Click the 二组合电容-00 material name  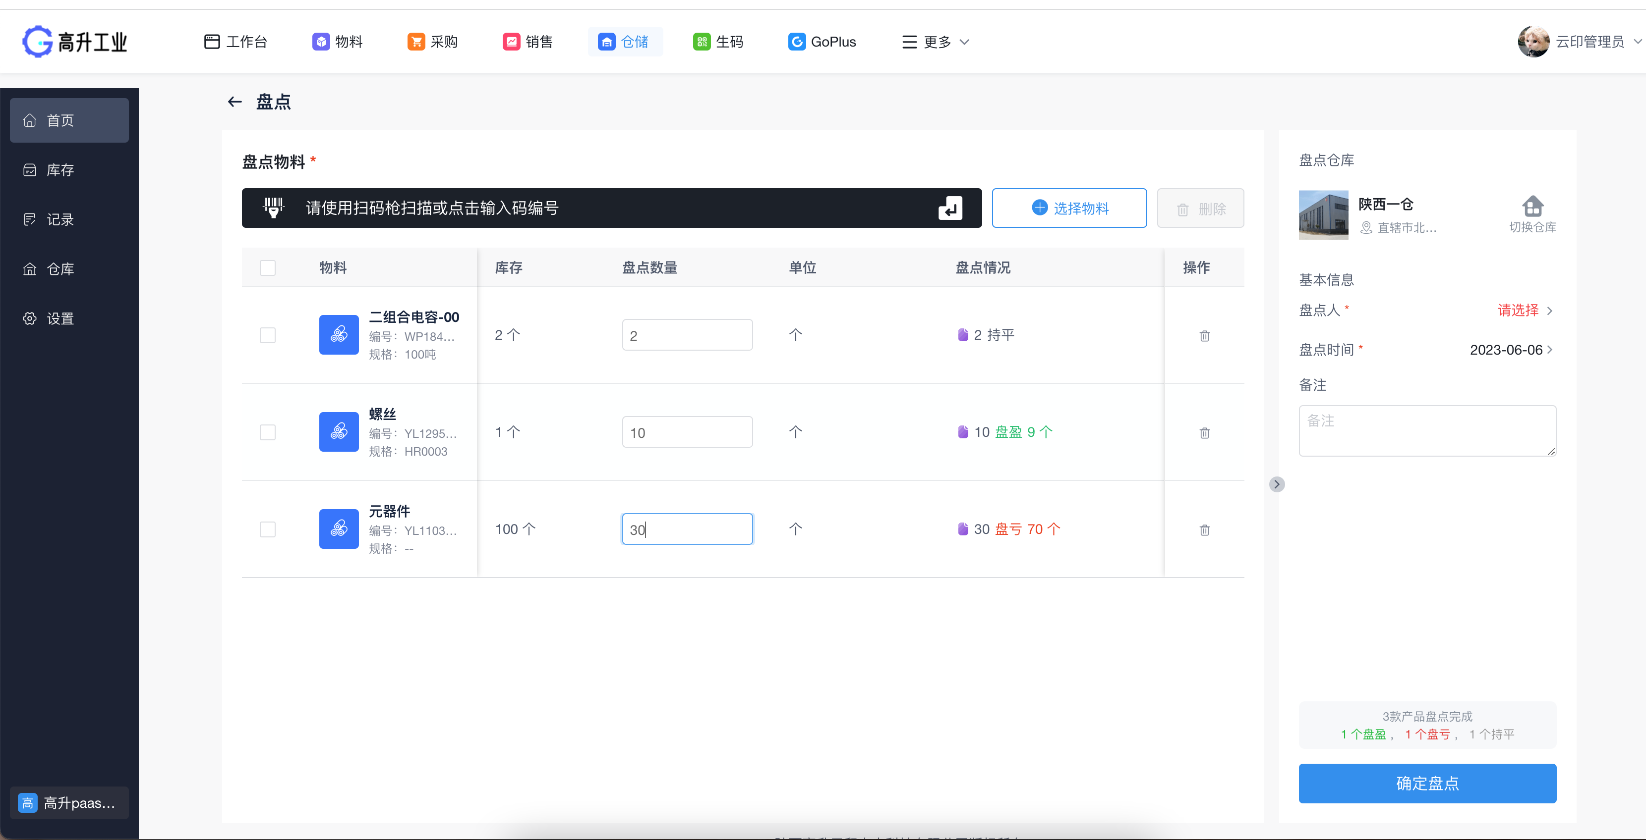pos(414,317)
